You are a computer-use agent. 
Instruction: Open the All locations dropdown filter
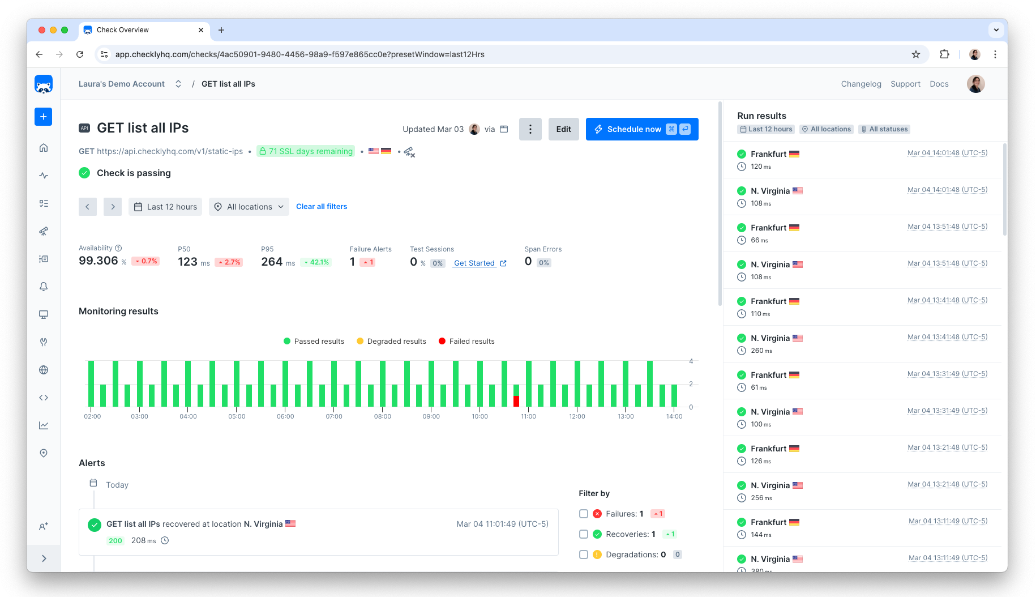point(249,206)
